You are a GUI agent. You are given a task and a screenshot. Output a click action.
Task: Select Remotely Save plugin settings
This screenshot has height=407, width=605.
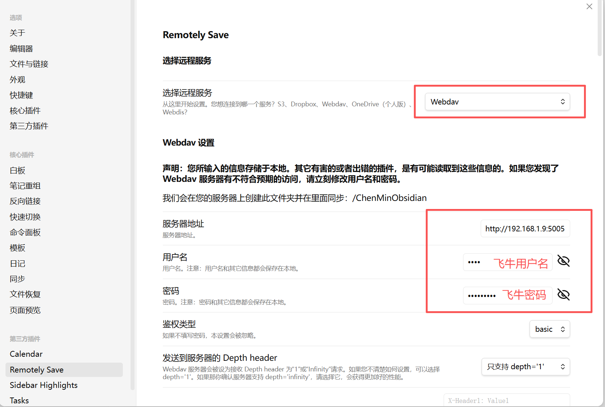[64, 370]
